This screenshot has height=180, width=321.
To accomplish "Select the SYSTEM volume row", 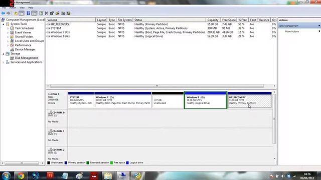I will [161, 28].
